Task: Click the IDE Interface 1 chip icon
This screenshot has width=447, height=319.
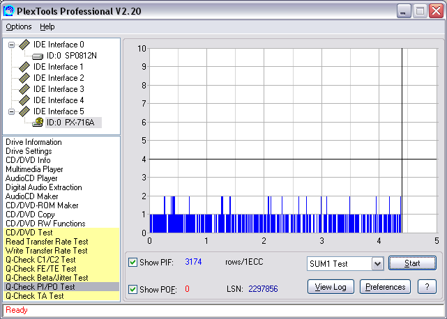Action: [x=24, y=67]
